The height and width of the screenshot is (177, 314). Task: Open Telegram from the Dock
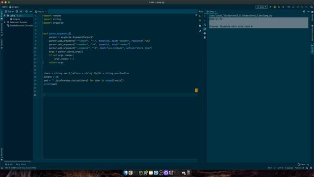click(156, 173)
